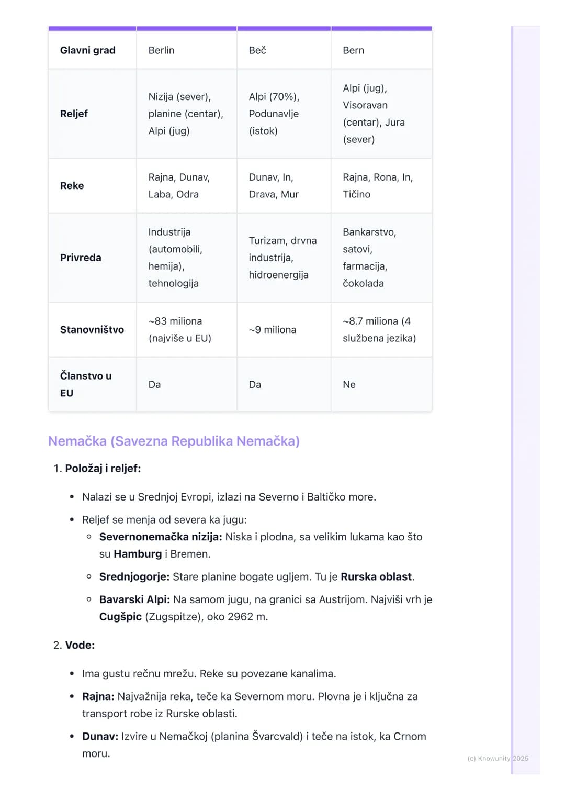
Task: Click the Stanovništvo row header
Action: (92, 330)
